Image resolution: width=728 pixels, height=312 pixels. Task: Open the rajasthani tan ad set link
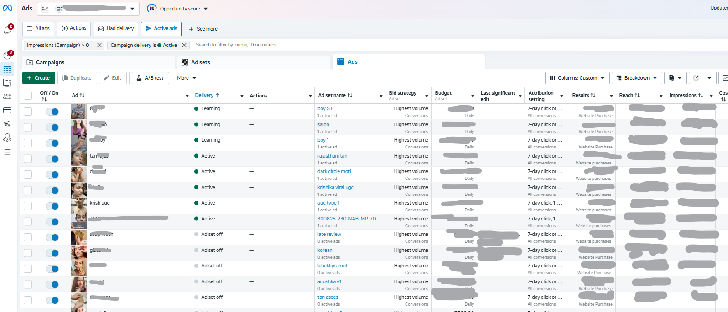tap(332, 156)
